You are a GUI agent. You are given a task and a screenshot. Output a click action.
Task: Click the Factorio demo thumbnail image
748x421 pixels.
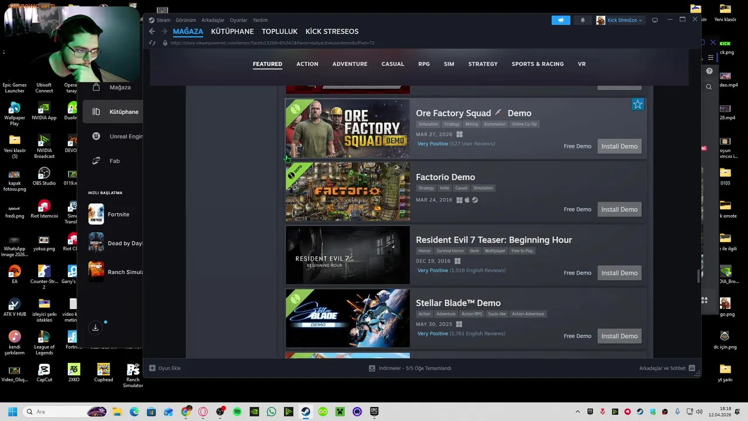[x=348, y=192]
